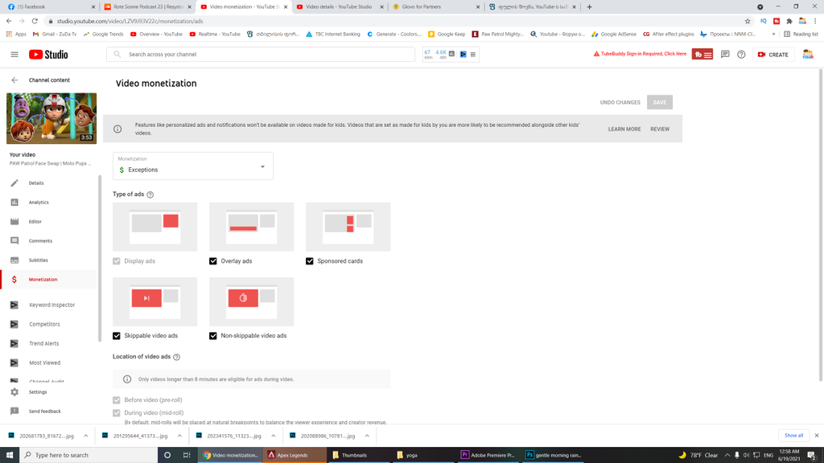Image resolution: width=824 pixels, height=463 pixels.
Task: Open Subtitles in the sidebar
Action: click(x=38, y=260)
